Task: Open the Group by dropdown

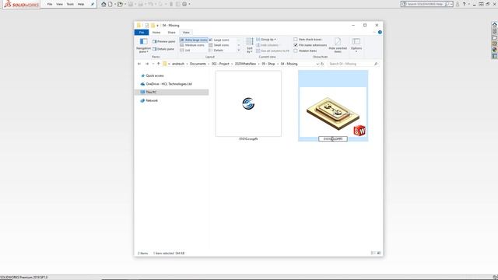Action: [266, 40]
